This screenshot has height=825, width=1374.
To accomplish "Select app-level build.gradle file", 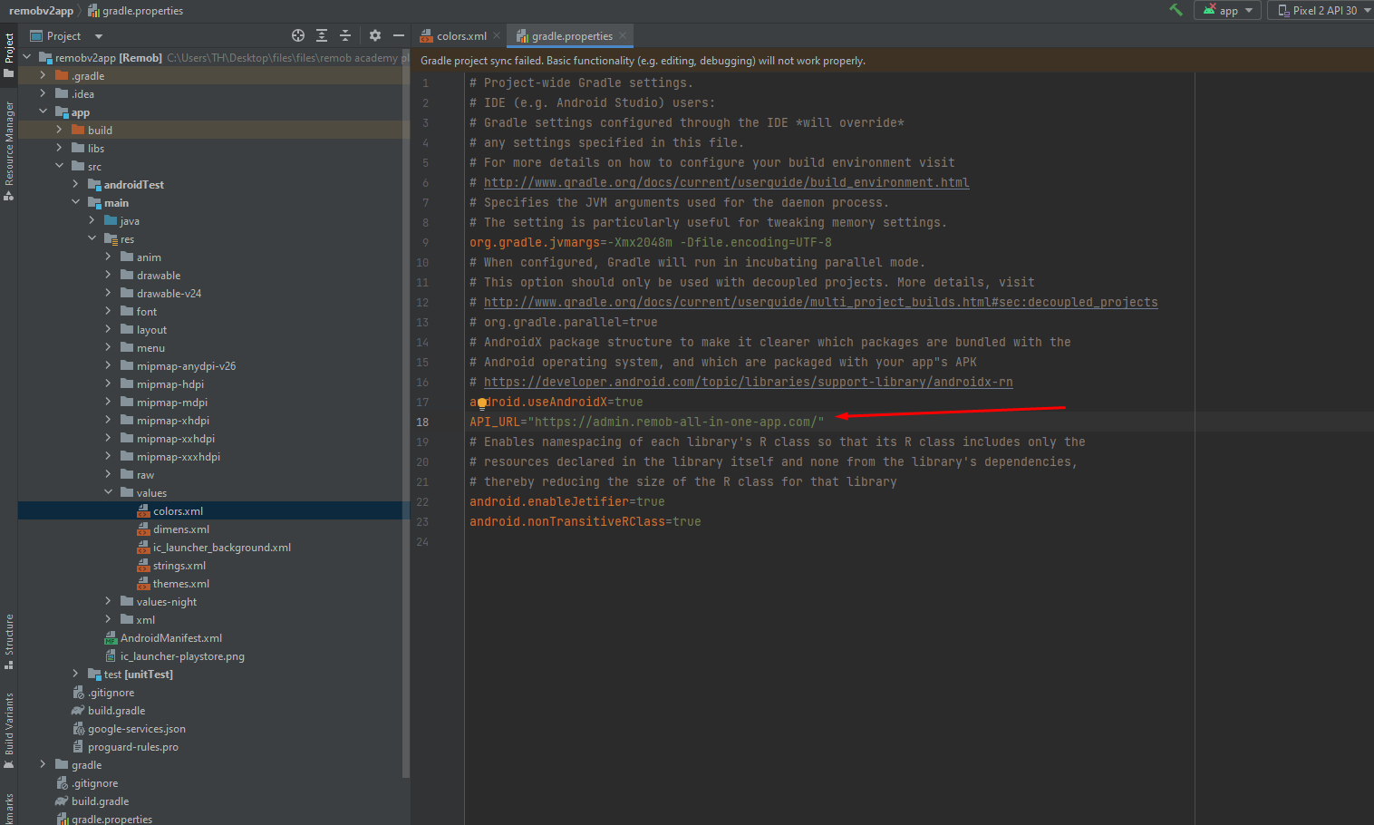I will click(116, 711).
